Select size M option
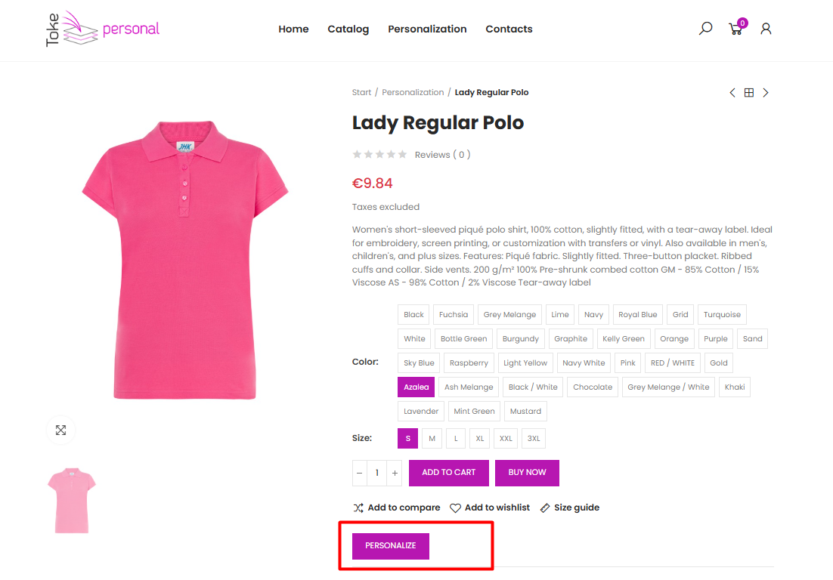The image size is (833, 580). 432,438
